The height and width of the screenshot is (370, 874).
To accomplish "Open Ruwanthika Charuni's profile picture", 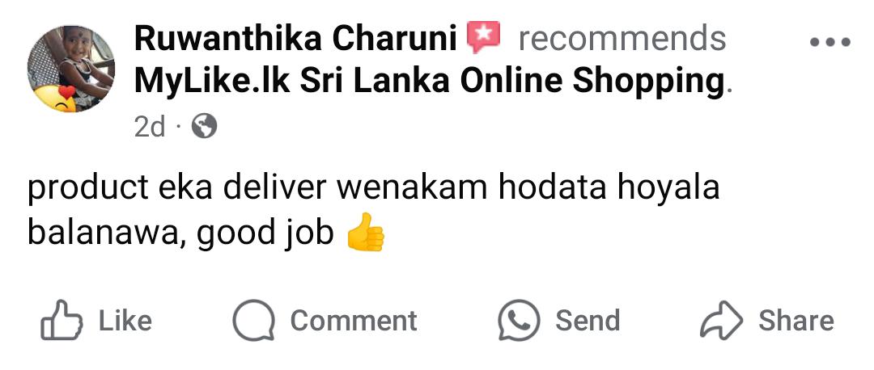I will [70, 69].
